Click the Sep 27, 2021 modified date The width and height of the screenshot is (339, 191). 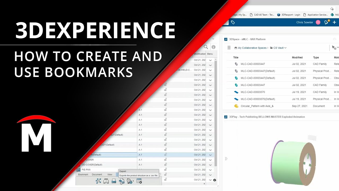[300, 106]
